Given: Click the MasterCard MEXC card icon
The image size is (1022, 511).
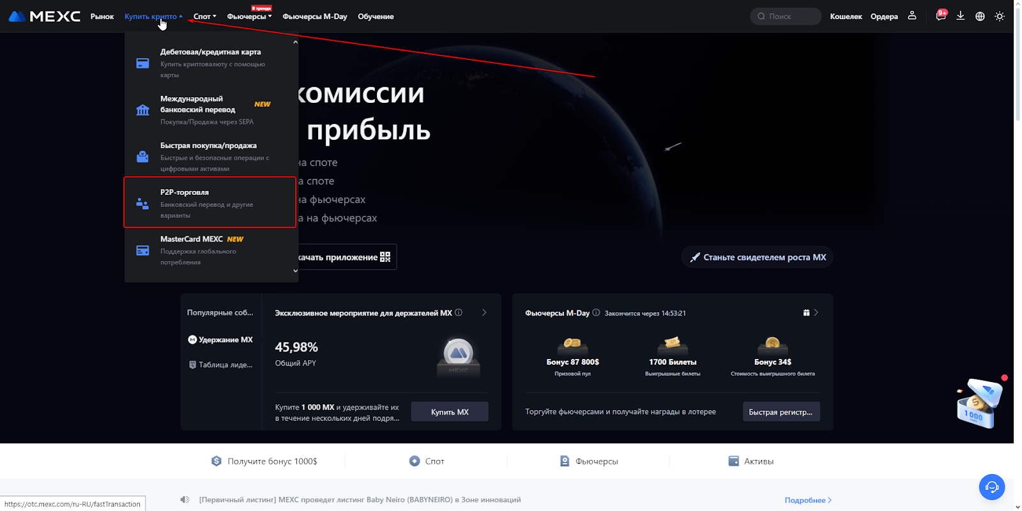Looking at the screenshot, I should click(x=142, y=250).
